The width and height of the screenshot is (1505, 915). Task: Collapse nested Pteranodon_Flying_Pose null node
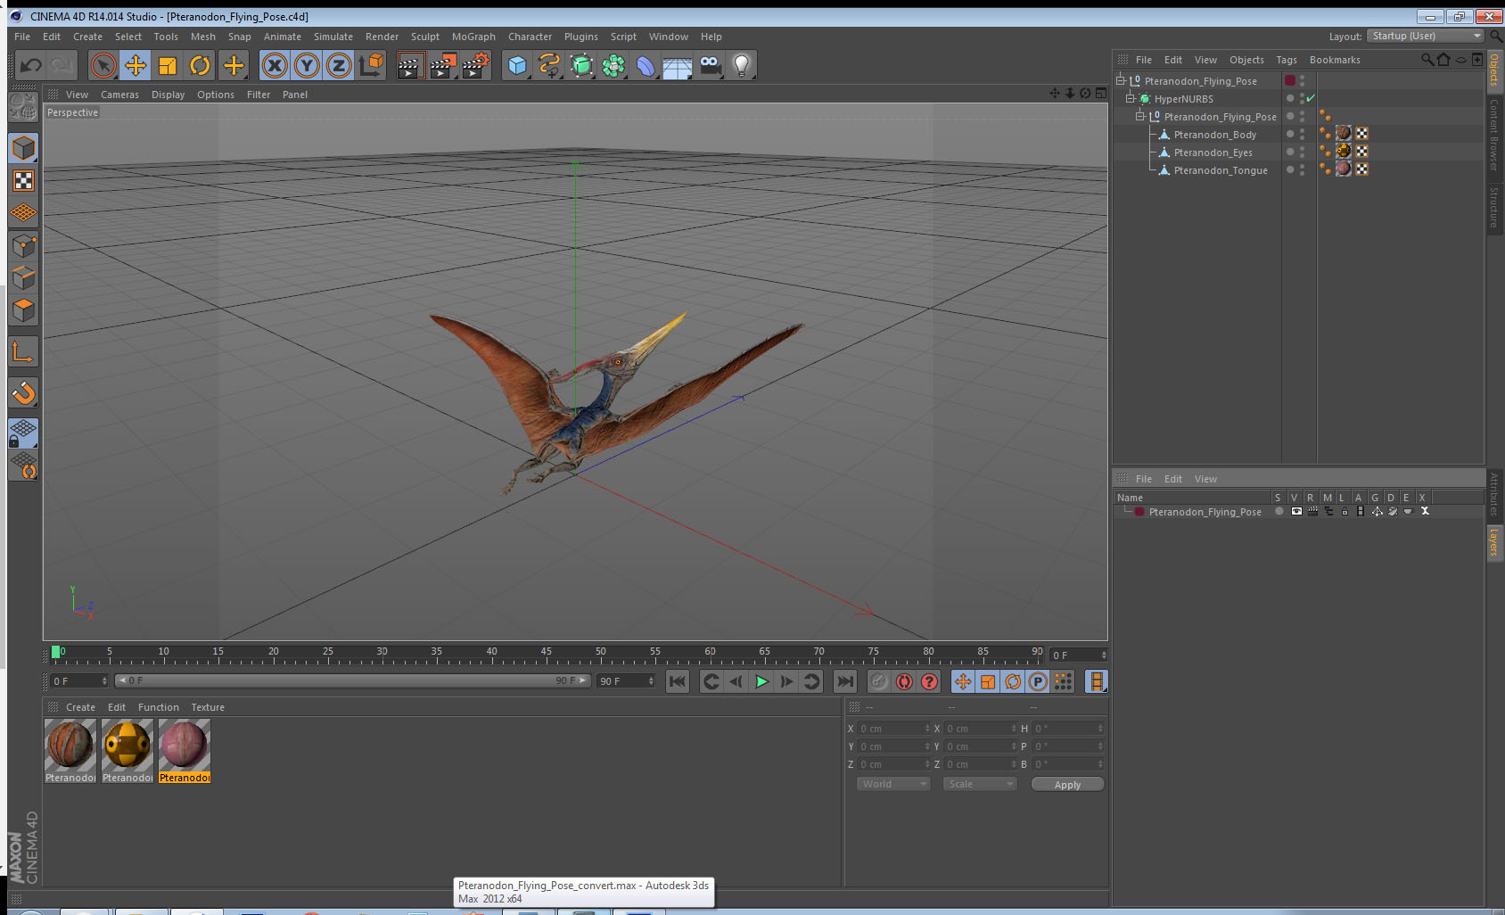(1139, 116)
